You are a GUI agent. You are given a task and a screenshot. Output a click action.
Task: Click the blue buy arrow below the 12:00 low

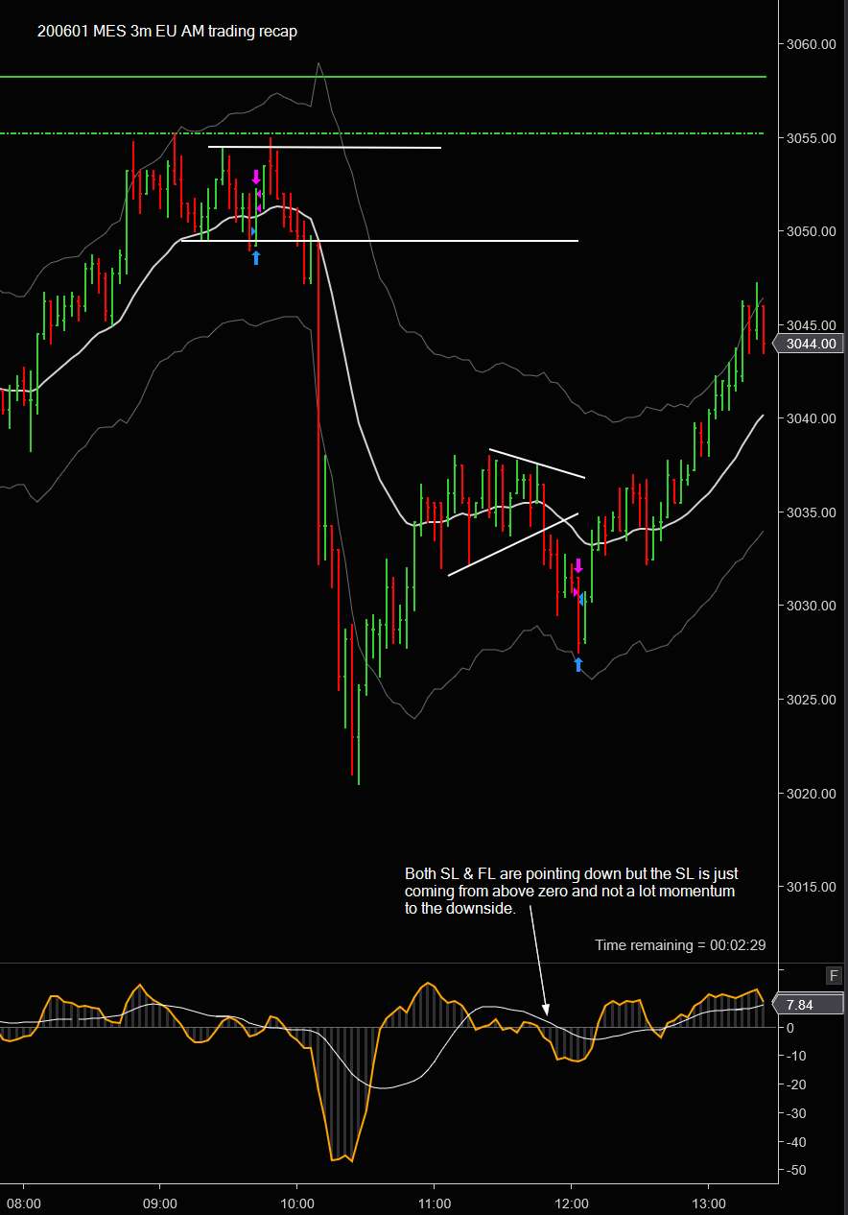pyautogui.click(x=578, y=664)
